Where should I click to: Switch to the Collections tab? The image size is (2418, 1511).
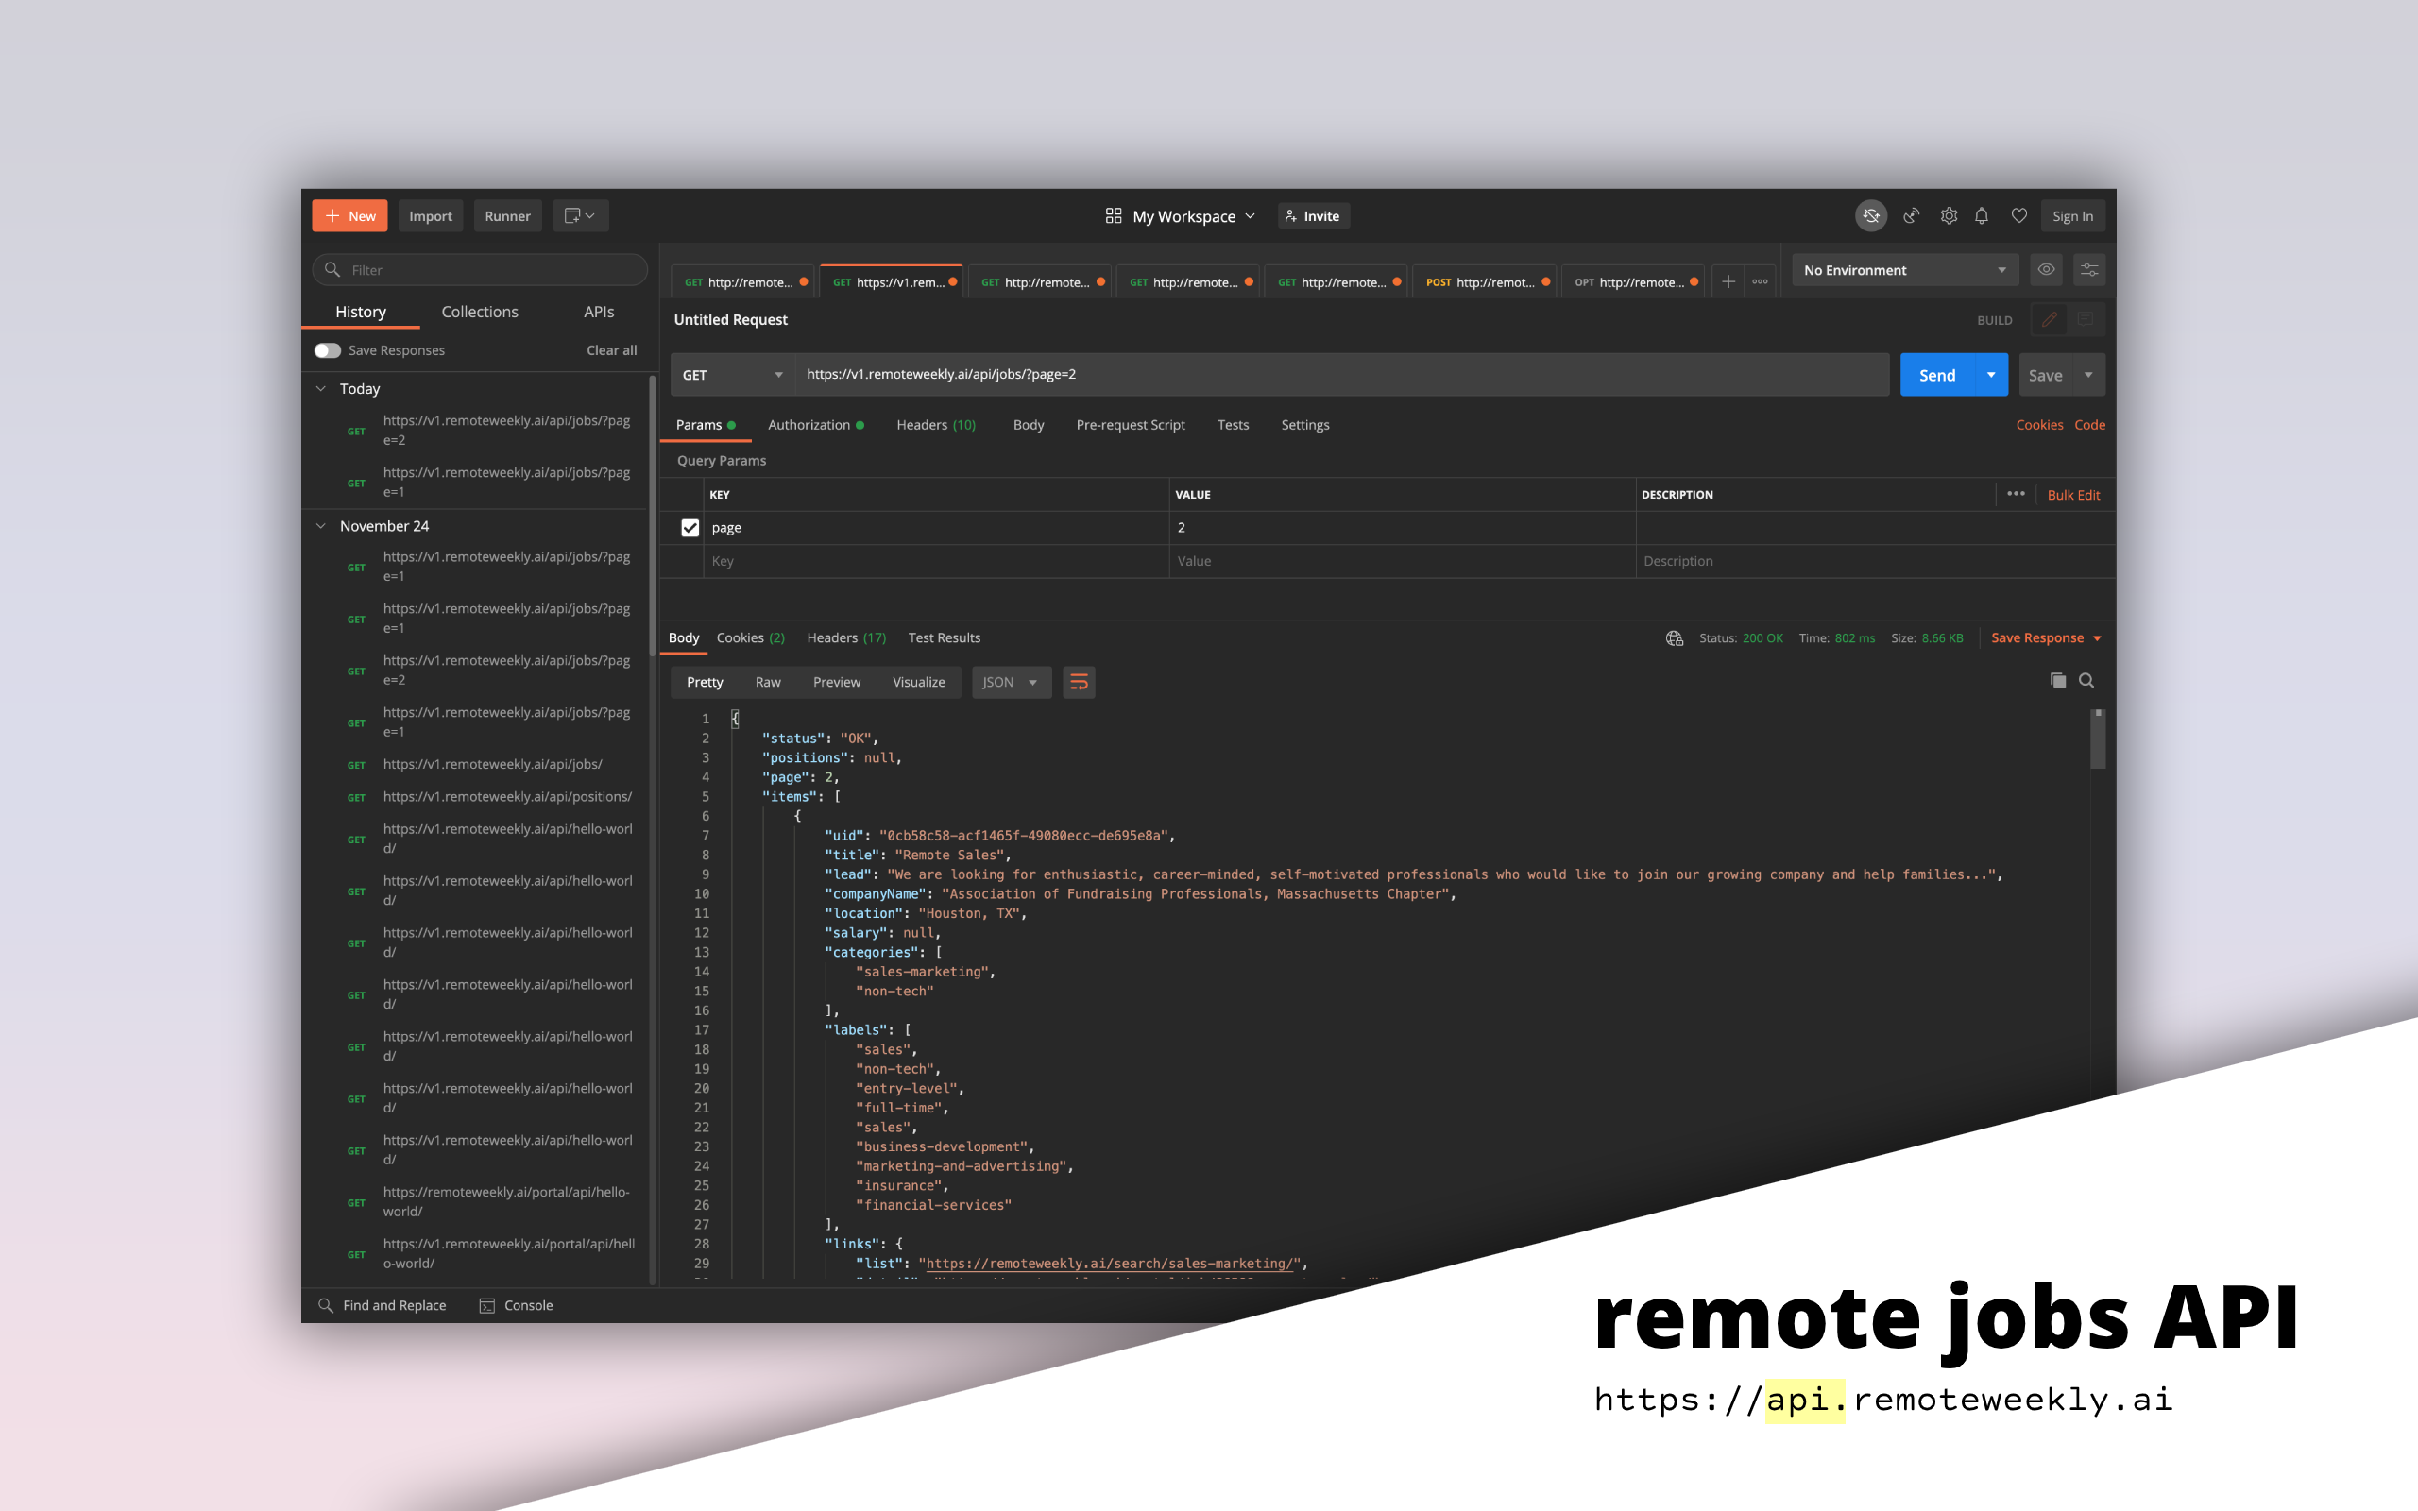(x=480, y=312)
